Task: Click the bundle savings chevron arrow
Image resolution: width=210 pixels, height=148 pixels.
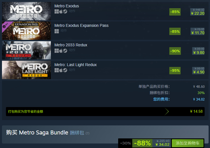Action: tap(166, 112)
